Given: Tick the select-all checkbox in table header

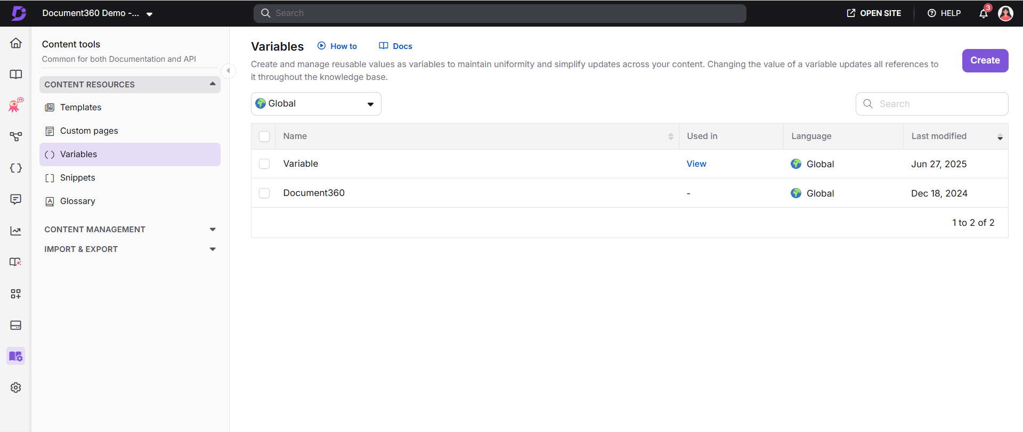Looking at the screenshot, I should point(264,136).
